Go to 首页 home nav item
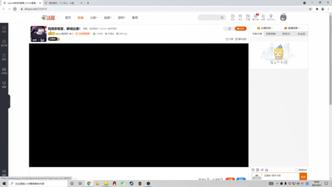The height and width of the screenshot is (187, 332). click(x=68, y=17)
